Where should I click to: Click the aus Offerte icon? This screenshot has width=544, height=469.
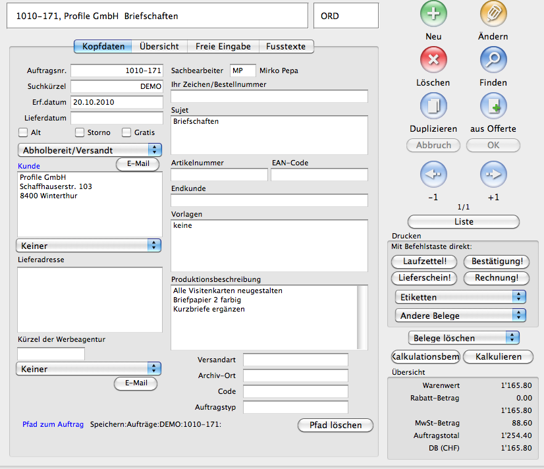tap(493, 106)
